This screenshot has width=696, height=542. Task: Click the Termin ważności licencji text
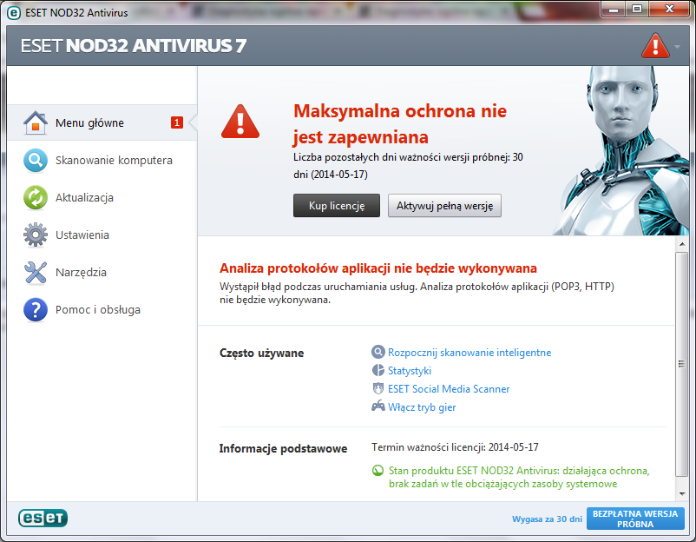click(455, 447)
